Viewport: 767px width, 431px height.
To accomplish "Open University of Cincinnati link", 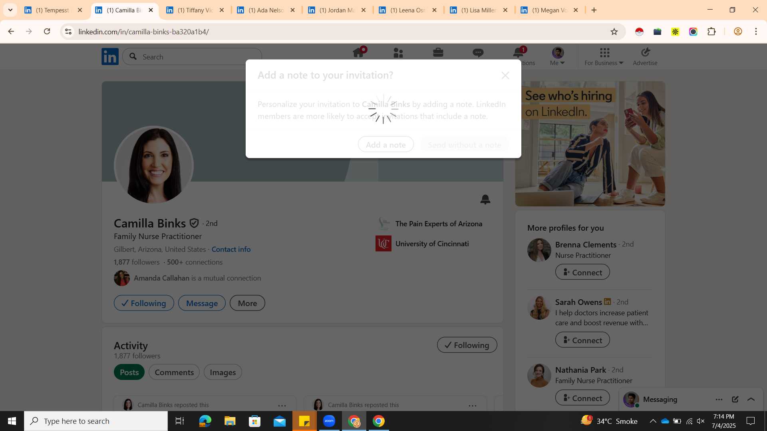I will click(423, 243).
